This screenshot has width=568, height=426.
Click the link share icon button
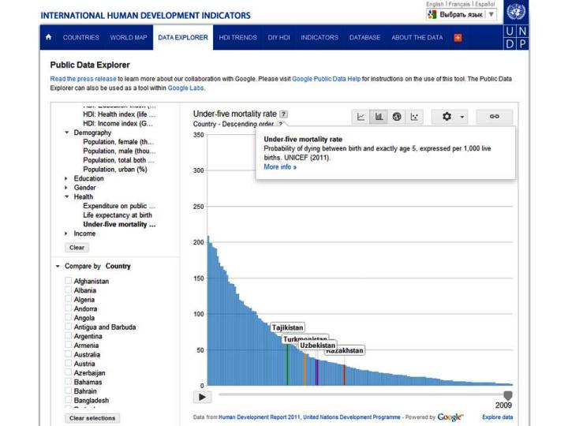coord(495,117)
